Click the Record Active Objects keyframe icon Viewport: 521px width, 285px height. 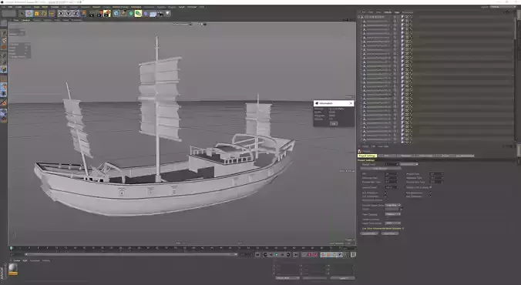304,255
